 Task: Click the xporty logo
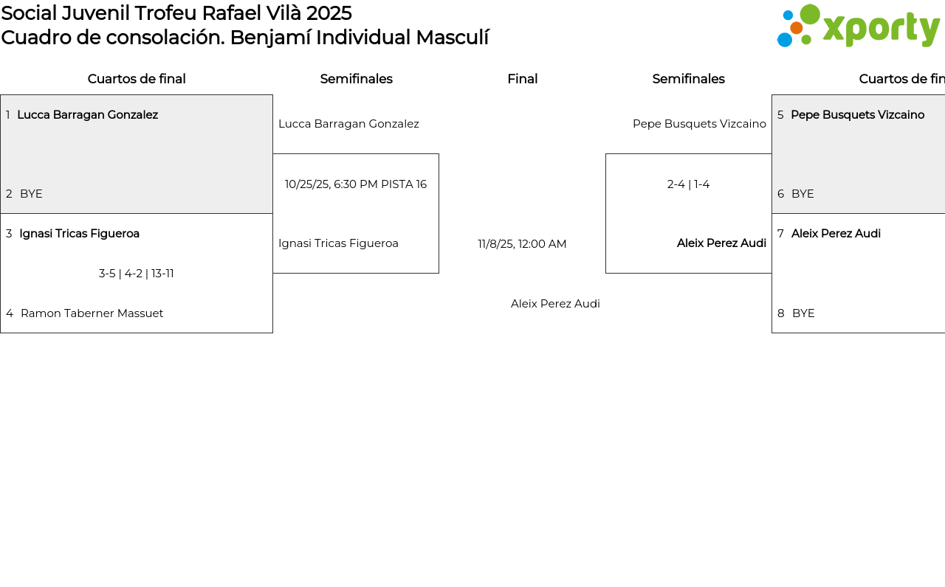(858, 27)
